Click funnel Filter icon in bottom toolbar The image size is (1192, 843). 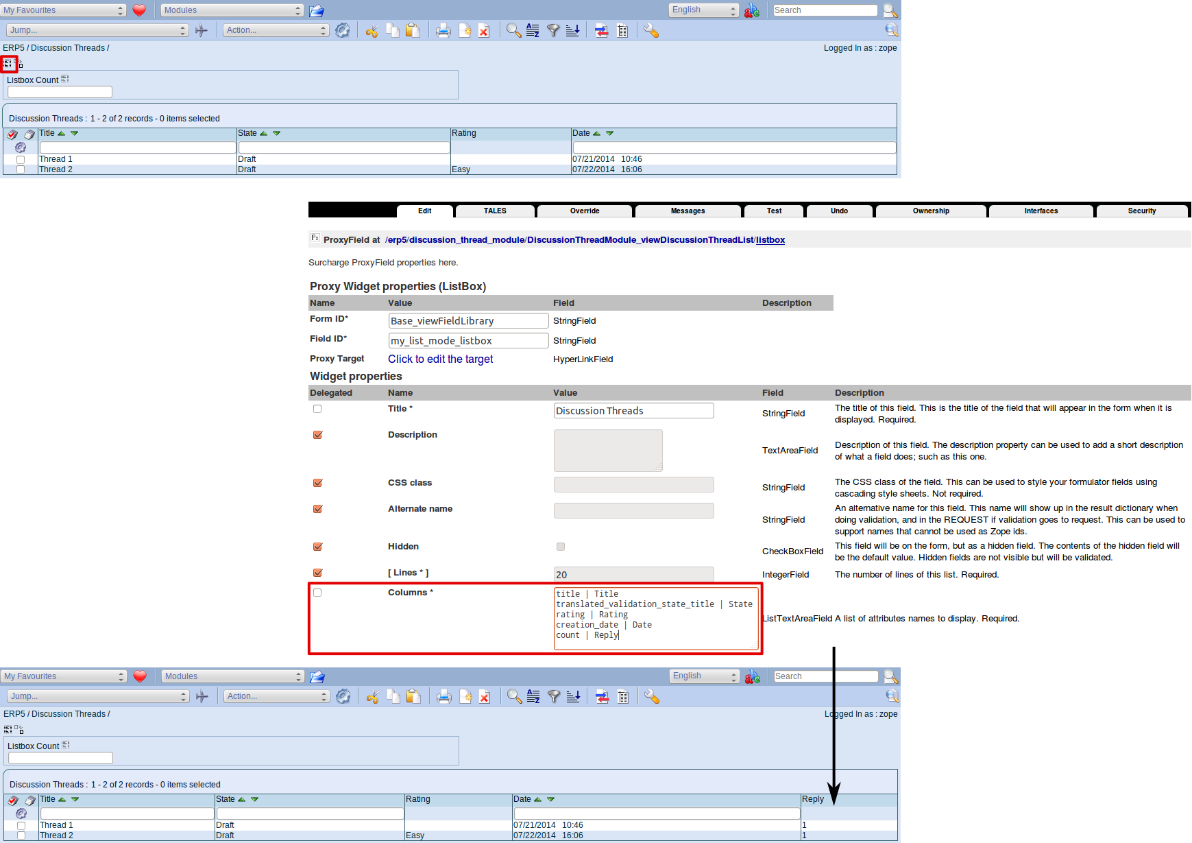click(554, 696)
